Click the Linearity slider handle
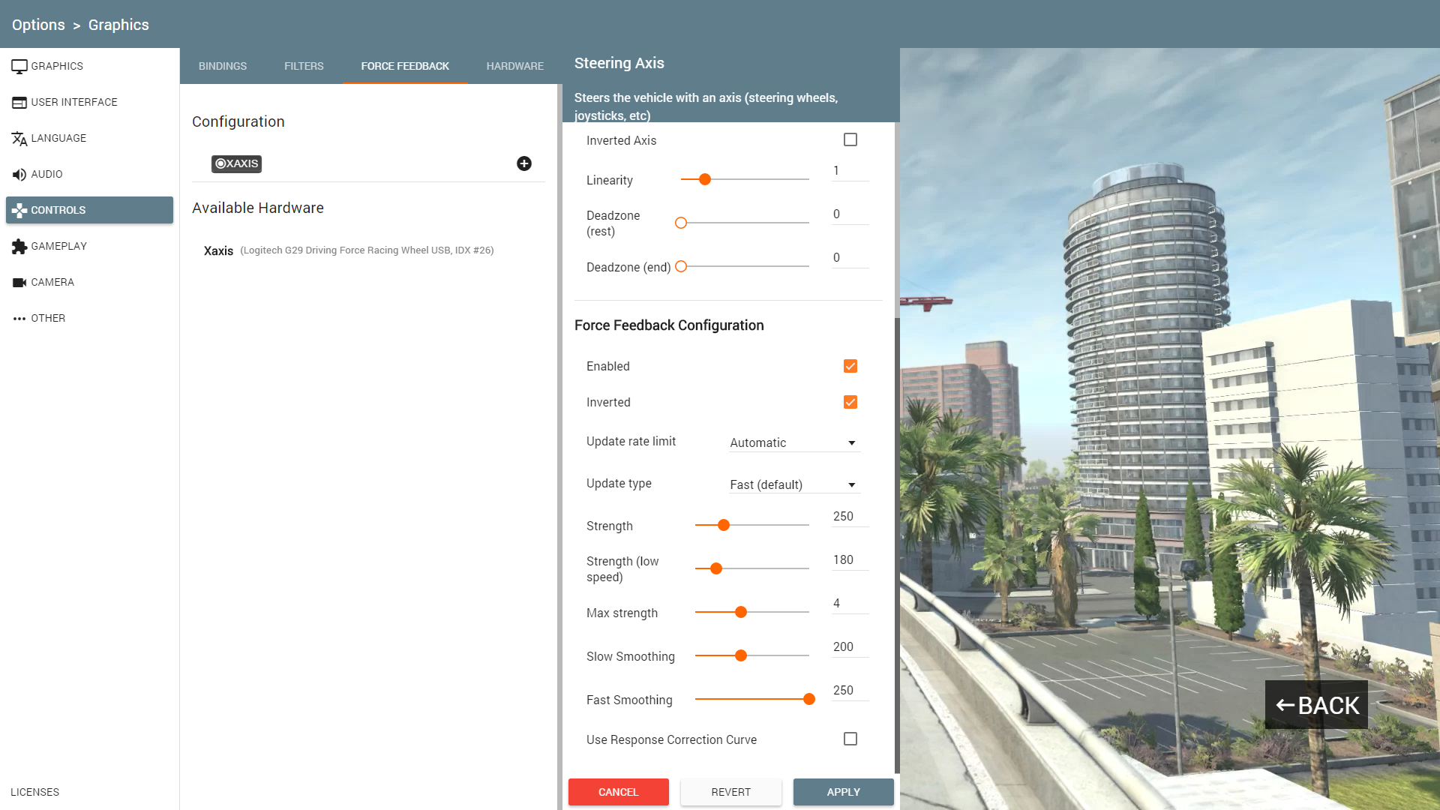The width and height of the screenshot is (1440, 810). click(x=705, y=179)
